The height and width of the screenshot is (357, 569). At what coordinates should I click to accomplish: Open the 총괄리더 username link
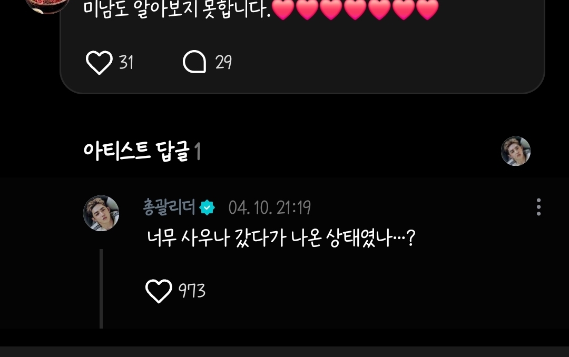[169, 207]
